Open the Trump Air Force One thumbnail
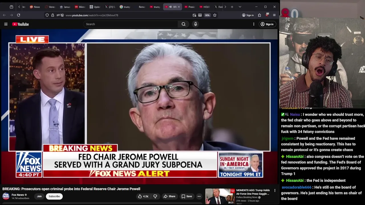This screenshot has width=365, height=205. pos(220,196)
